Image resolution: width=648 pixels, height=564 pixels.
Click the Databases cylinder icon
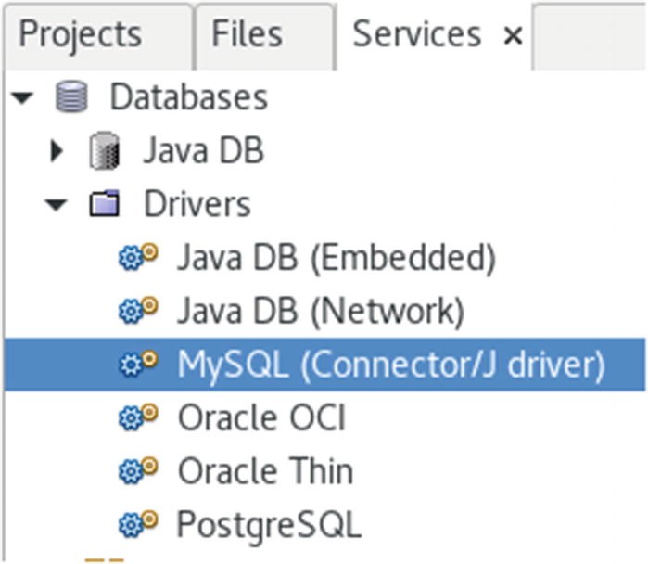(x=71, y=96)
